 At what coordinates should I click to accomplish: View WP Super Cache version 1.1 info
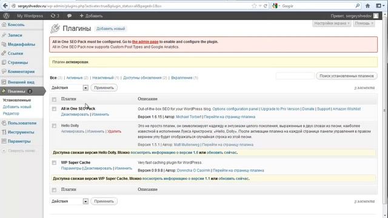pos(176,179)
